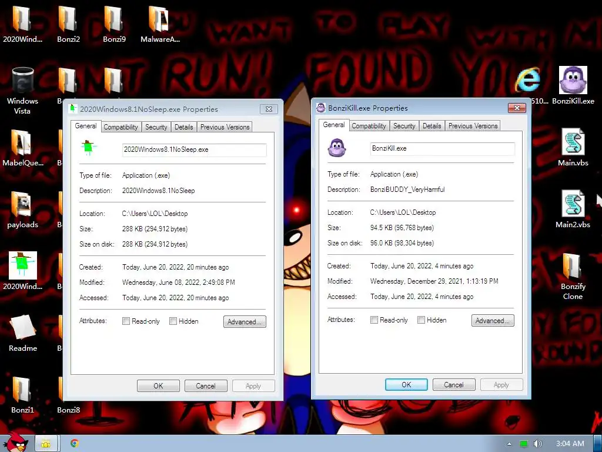The width and height of the screenshot is (602, 452).
Task: Click Cancel in BonziKill.exe Properties
Action: tap(454, 385)
